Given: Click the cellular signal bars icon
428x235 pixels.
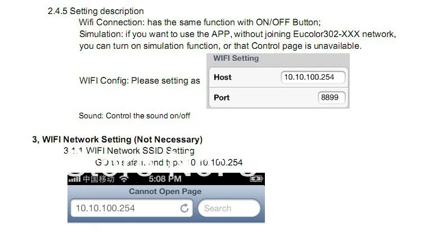Looking at the screenshot, I should [74, 179].
